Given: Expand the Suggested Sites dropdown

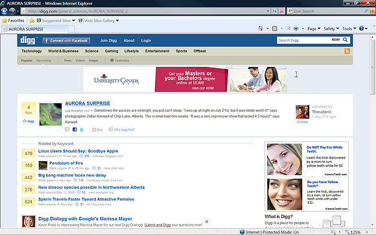Looking at the screenshot, I should pos(73,21).
